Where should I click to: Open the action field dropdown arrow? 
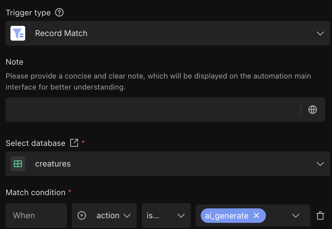point(127,216)
